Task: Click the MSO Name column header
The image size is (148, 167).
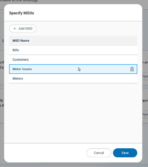Action: pyautogui.click(x=21, y=41)
